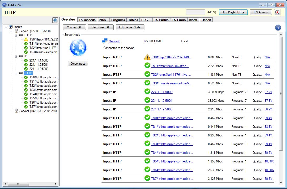Collapse the RTSP tree node
Screen dimensions: 287x189
click(x=16, y=35)
